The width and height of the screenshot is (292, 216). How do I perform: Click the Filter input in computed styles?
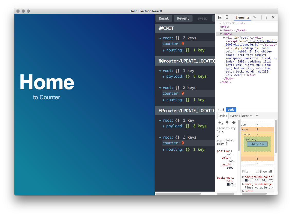point(248,172)
